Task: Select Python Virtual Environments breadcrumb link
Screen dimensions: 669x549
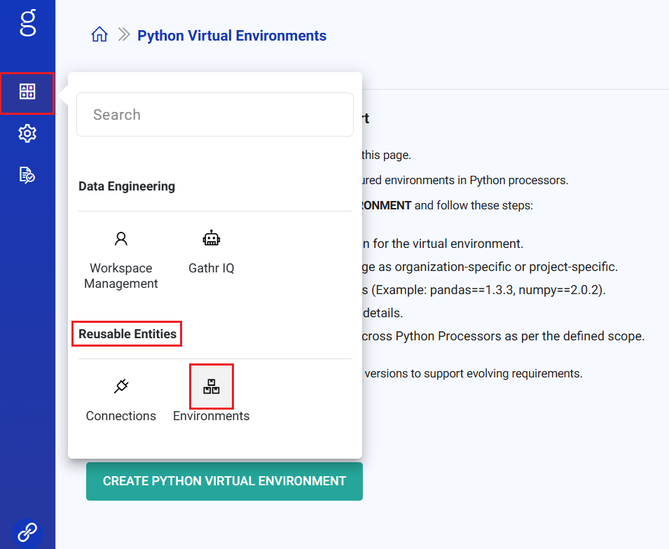Action: click(231, 36)
